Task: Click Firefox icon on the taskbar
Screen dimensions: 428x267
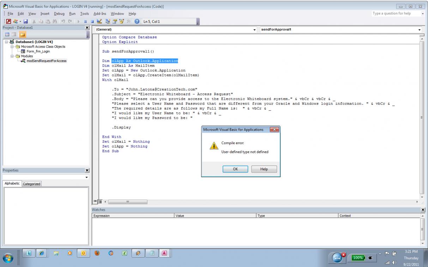Action: click(97, 253)
